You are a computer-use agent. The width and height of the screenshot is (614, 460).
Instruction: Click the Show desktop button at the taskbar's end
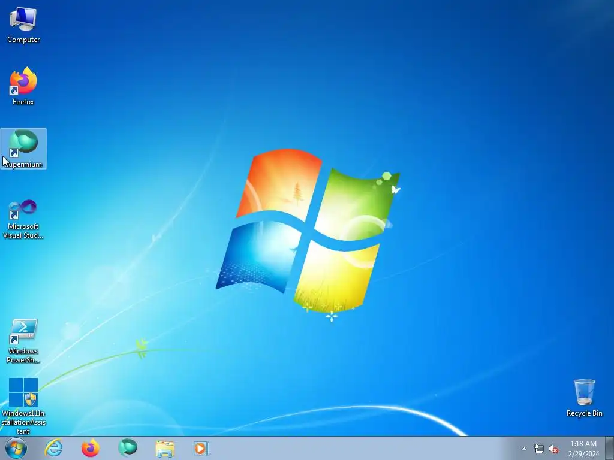tap(610, 448)
